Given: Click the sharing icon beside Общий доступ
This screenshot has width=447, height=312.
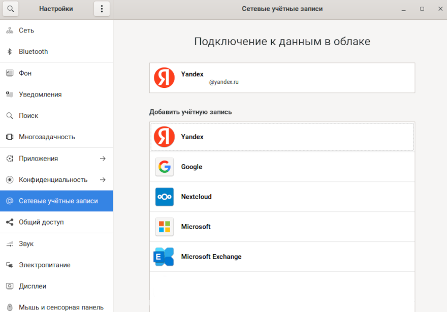Looking at the screenshot, I should 9,222.
